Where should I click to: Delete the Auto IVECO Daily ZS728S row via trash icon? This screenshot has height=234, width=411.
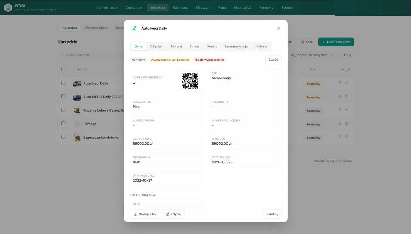tap(347, 96)
